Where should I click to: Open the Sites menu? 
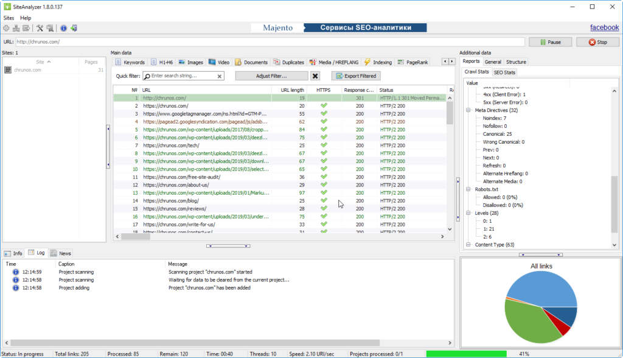click(8, 18)
